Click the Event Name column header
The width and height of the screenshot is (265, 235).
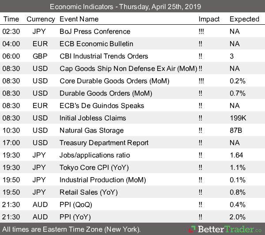click(80, 19)
